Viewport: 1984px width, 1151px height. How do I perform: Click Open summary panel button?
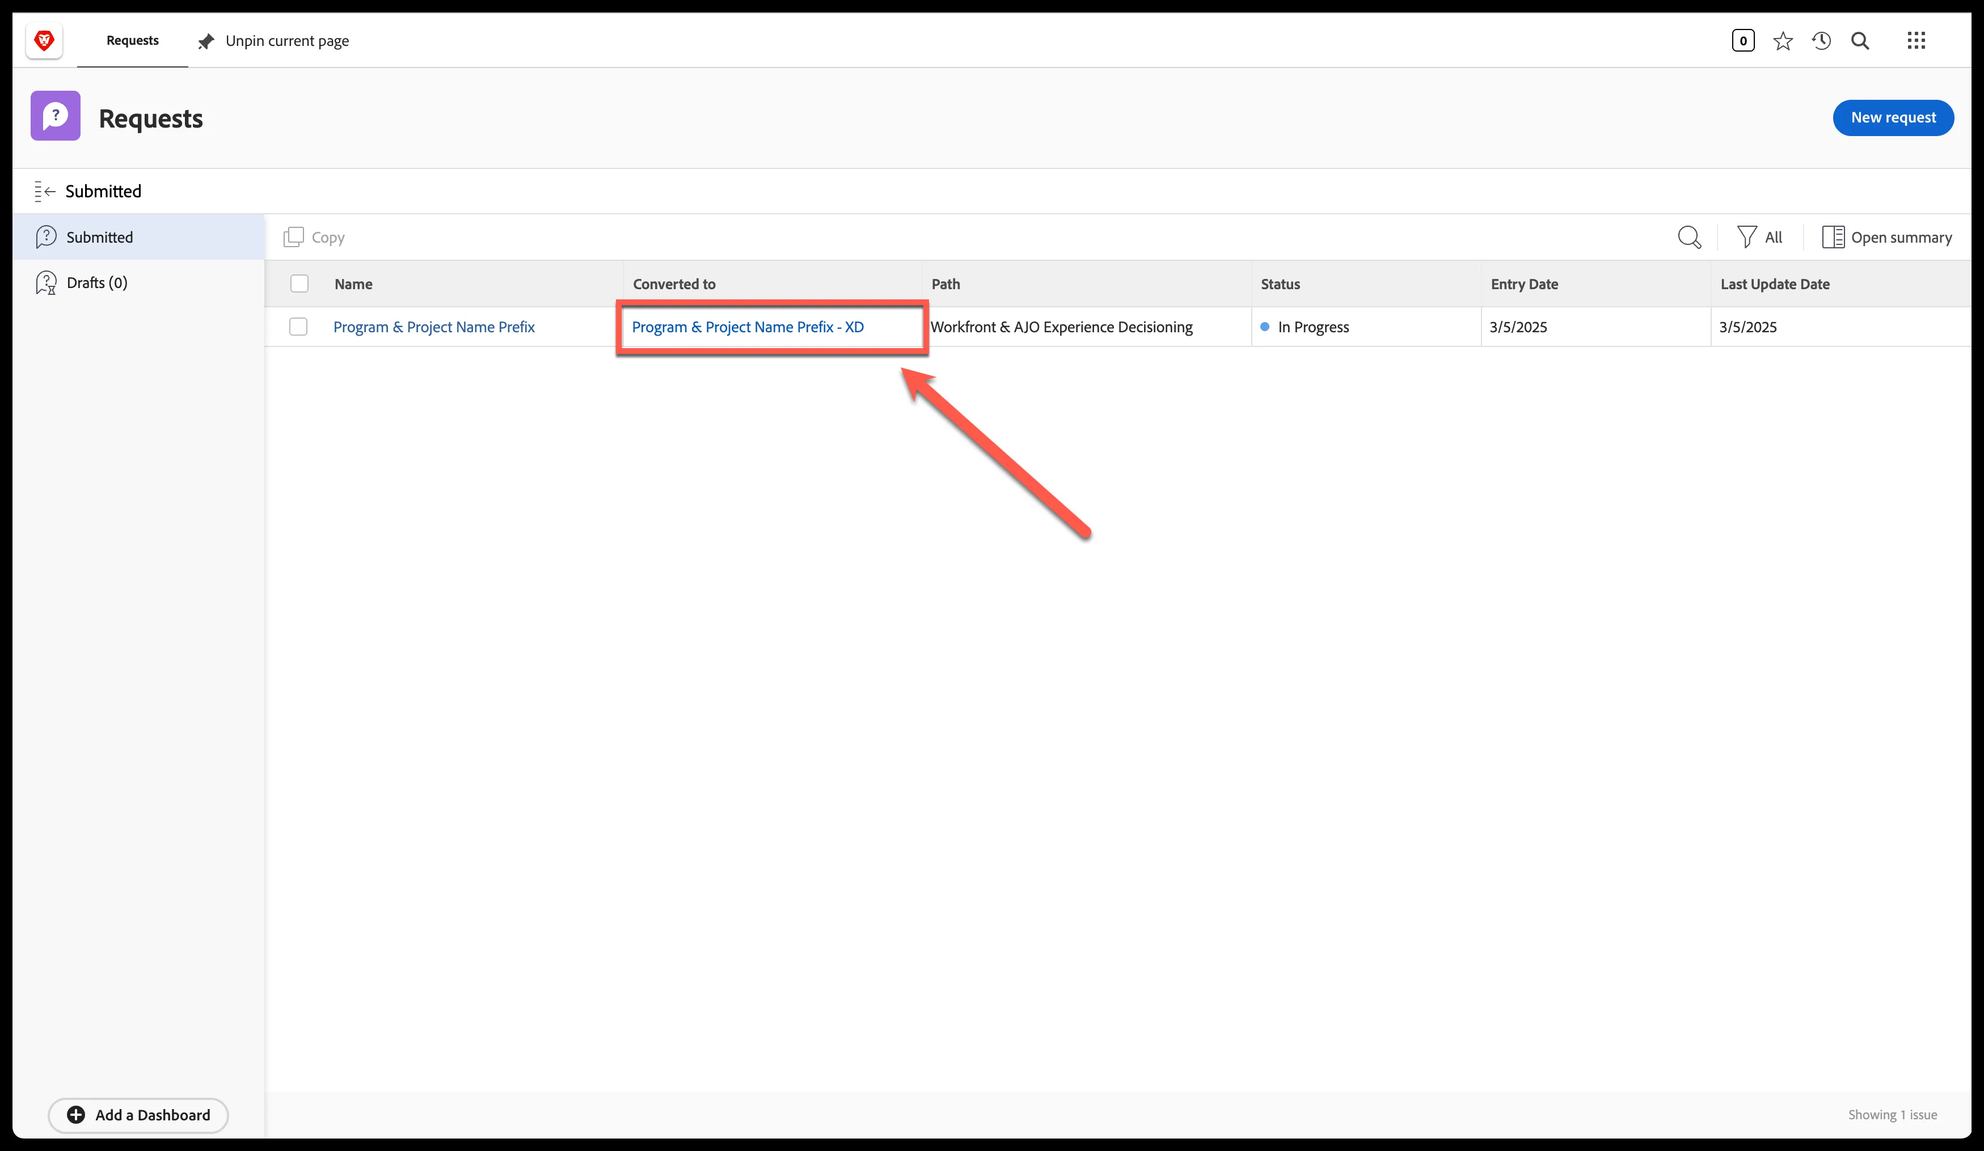point(1886,237)
